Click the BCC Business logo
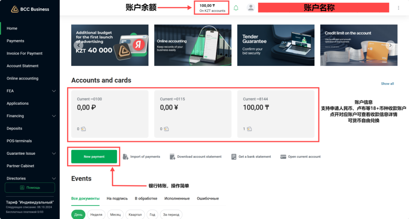Screen dimensions: 409x219 (30, 9)
